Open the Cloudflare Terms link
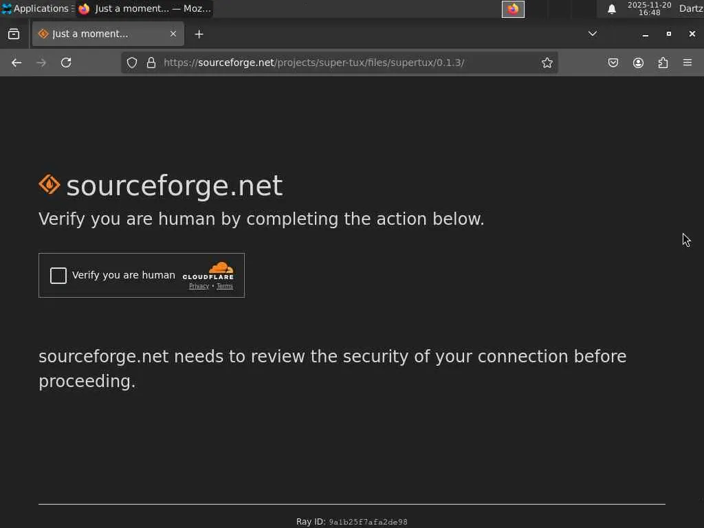 pyautogui.click(x=225, y=286)
